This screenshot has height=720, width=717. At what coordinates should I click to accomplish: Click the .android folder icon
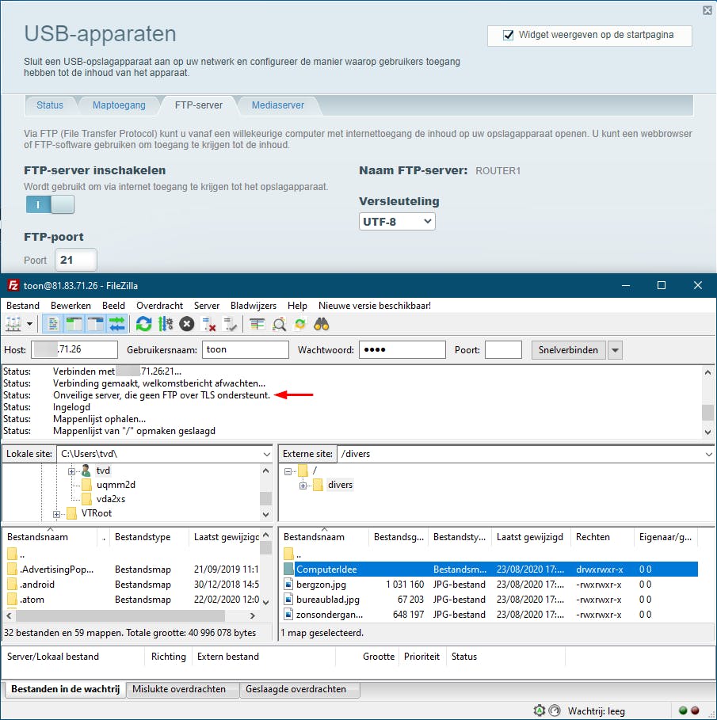13,584
